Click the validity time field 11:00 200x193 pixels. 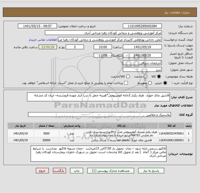click(103, 55)
